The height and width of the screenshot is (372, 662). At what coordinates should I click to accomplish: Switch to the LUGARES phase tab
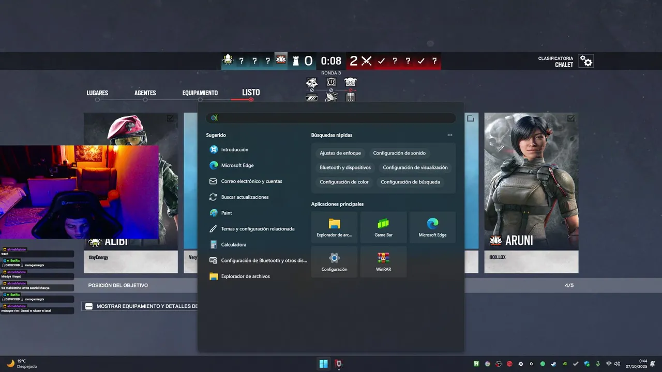(97, 93)
